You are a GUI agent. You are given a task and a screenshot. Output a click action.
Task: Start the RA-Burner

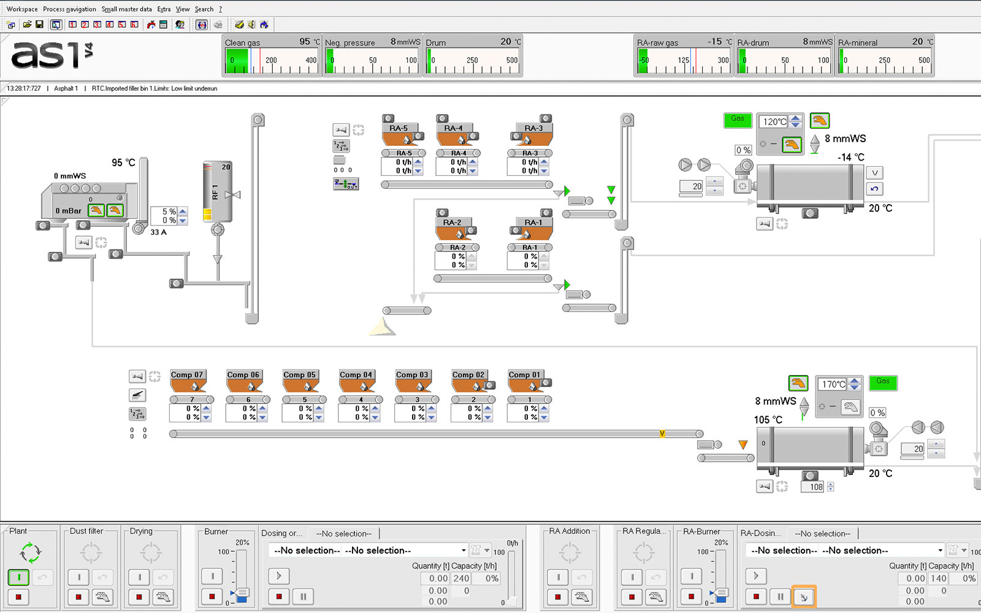[691, 577]
